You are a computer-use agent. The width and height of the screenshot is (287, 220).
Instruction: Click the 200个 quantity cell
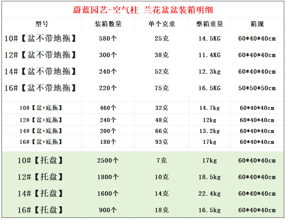[x=108, y=131]
